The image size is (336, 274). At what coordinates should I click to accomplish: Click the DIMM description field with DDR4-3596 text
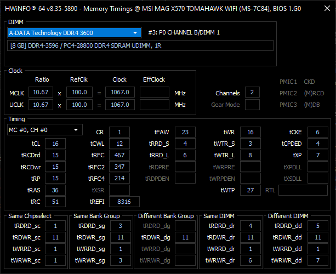coord(140,45)
